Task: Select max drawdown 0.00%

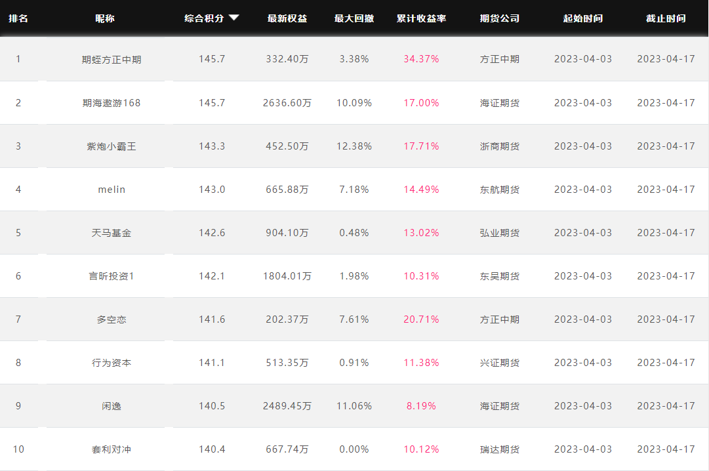Action: point(354,449)
